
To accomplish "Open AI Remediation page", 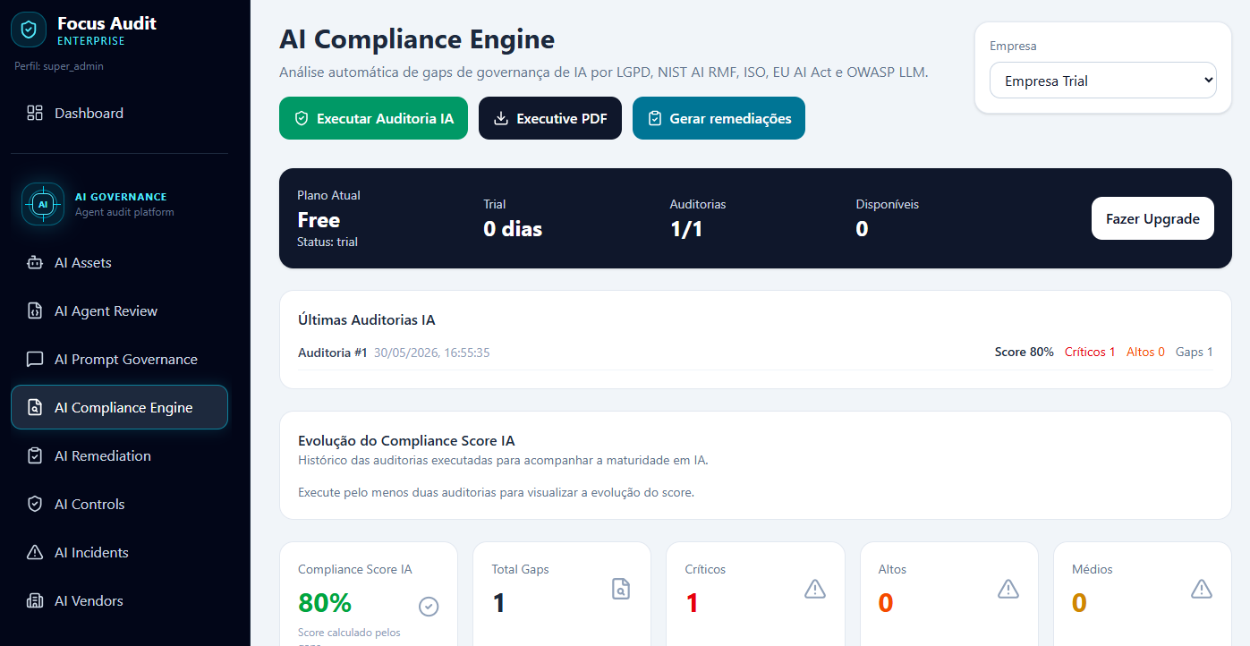I will coord(120,455).
